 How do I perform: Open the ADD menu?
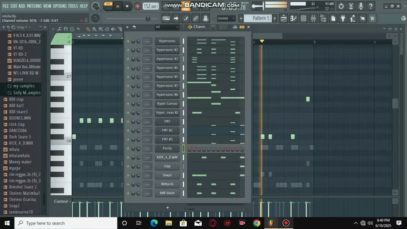[22, 6]
